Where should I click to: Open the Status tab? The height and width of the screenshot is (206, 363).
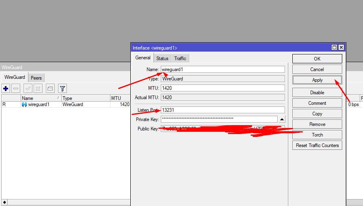162,59
